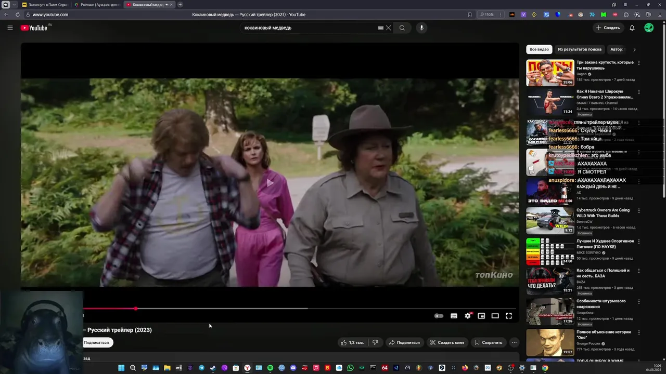Screen dimensions: 666x374
Task: Open Telegram from the taskbar
Action: pos(201,368)
